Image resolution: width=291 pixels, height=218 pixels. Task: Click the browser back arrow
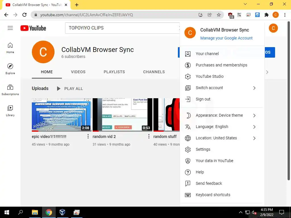[6, 15]
